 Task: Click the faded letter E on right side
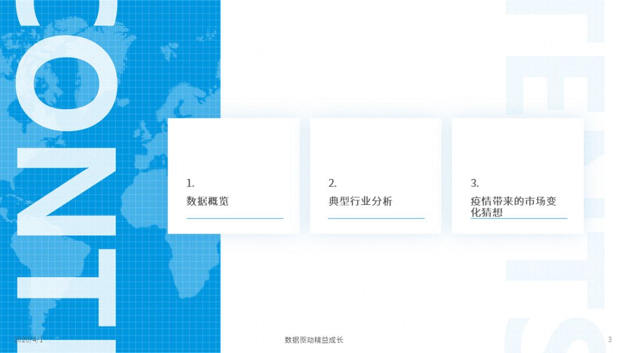(555, 83)
